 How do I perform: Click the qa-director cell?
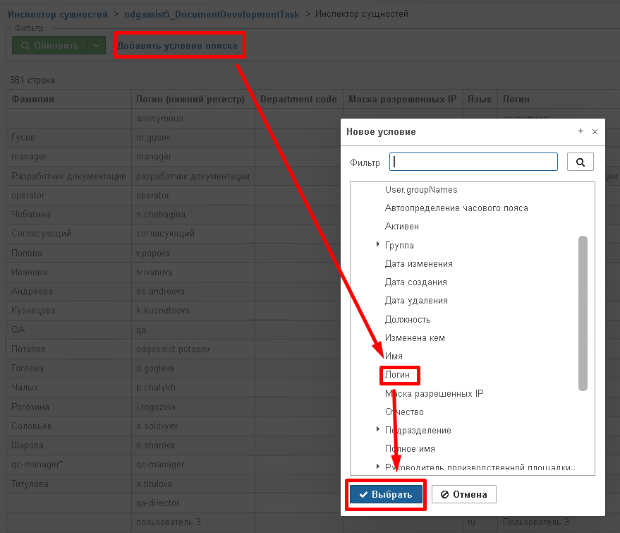pyautogui.click(x=193, y=503)
